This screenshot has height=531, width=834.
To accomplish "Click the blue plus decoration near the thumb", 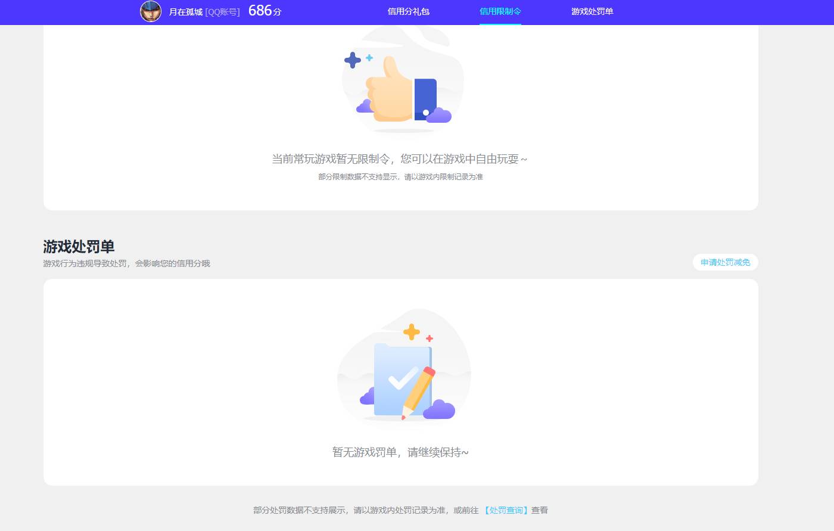I will 353,60.
